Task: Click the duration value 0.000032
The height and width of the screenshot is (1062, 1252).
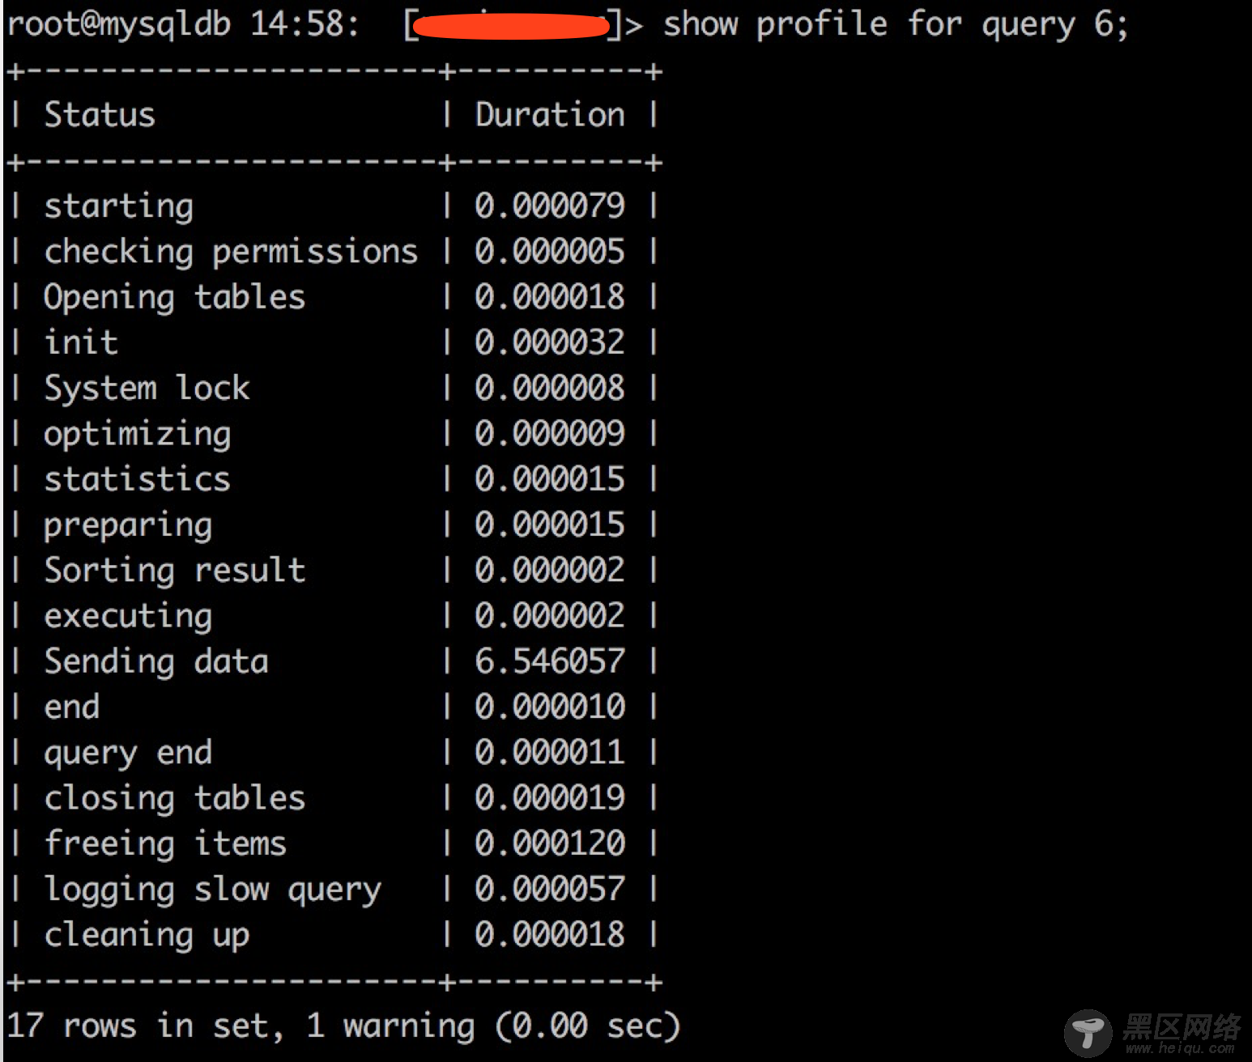Action: click(x=550, y=342)
